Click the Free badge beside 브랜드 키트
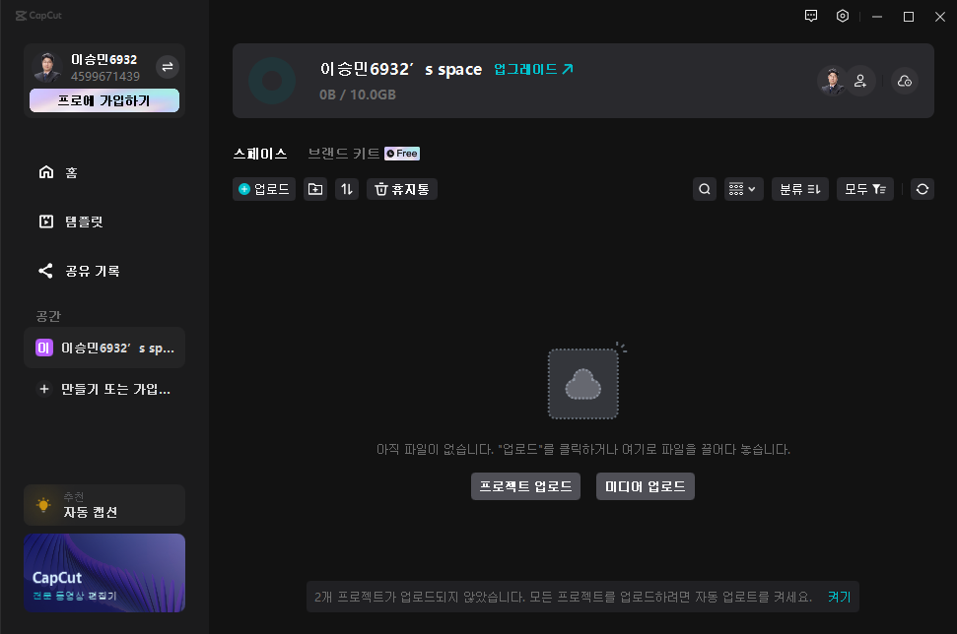The height and width of the screenshot is (634, 957). coord(402,154)
